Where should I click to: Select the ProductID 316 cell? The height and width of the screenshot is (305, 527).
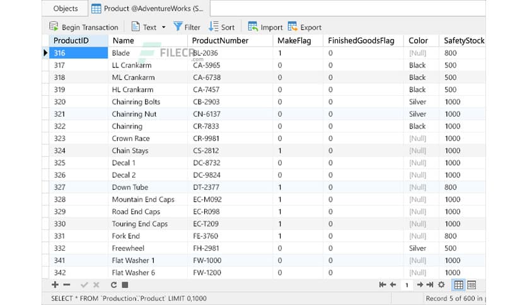[78, 53]
